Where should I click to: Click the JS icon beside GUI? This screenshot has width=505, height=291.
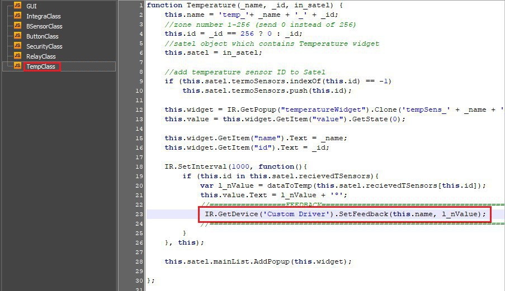click(x=17, y=6)
